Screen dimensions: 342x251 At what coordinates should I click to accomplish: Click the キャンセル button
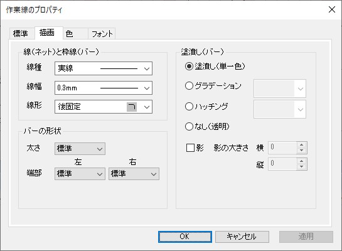pyautogui.click(x=242, y=237)
